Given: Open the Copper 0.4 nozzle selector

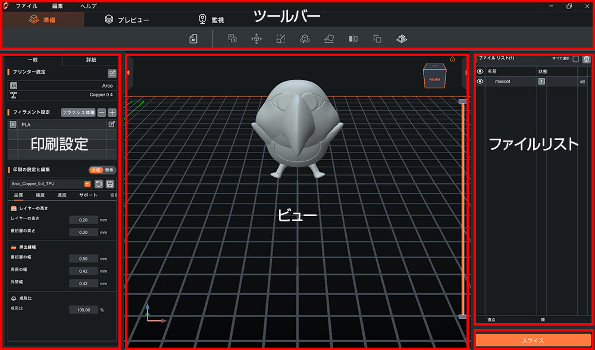Looking at the screenshot, I should (x=62, y=95).
